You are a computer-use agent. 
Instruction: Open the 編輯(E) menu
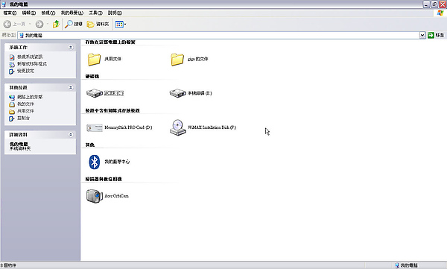(x=29, y=13)
